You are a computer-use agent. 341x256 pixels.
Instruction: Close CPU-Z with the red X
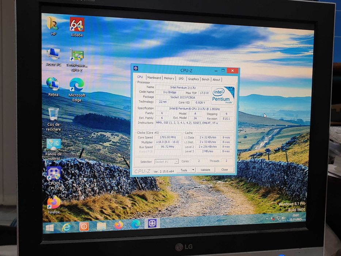click(x=232, y=70)
